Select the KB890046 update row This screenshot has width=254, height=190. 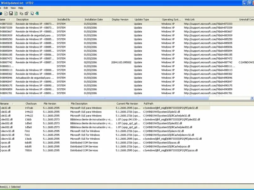click(x=127, y=78)
